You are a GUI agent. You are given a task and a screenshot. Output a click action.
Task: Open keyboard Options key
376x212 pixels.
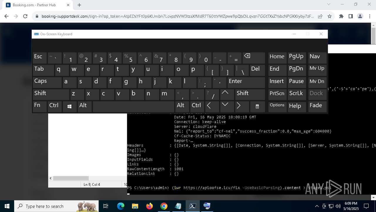point(277,106)
